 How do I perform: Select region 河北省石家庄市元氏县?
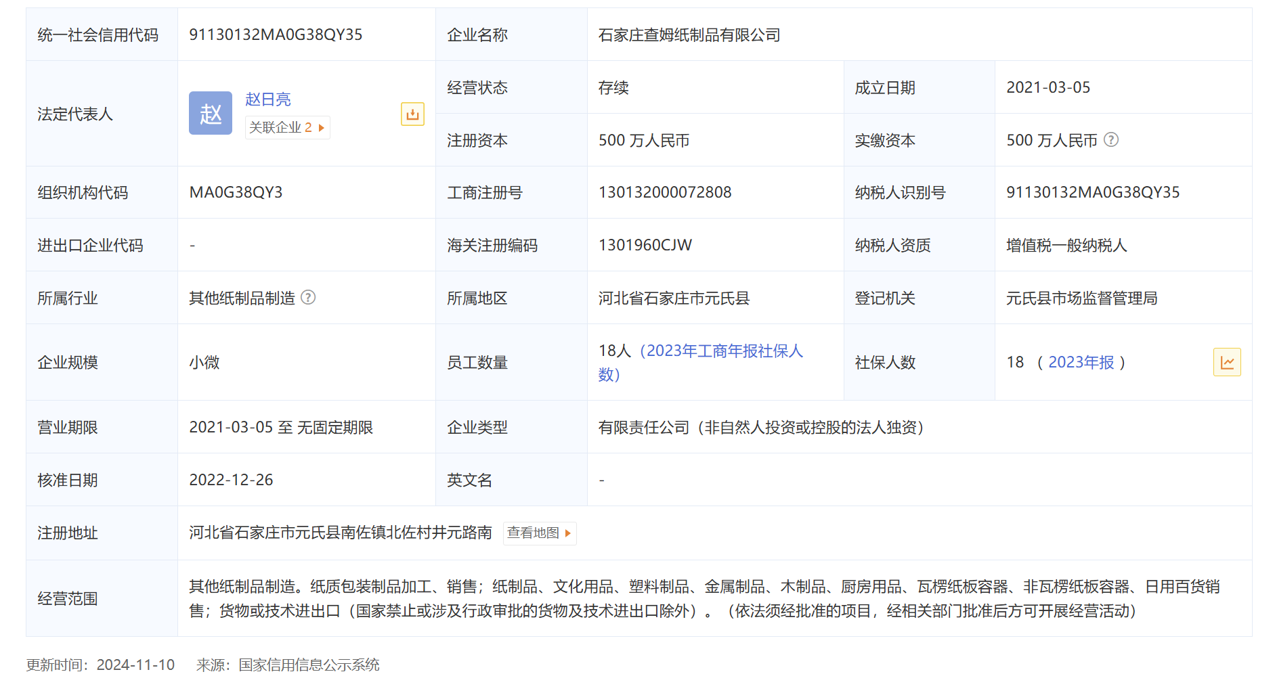point(674,298)
